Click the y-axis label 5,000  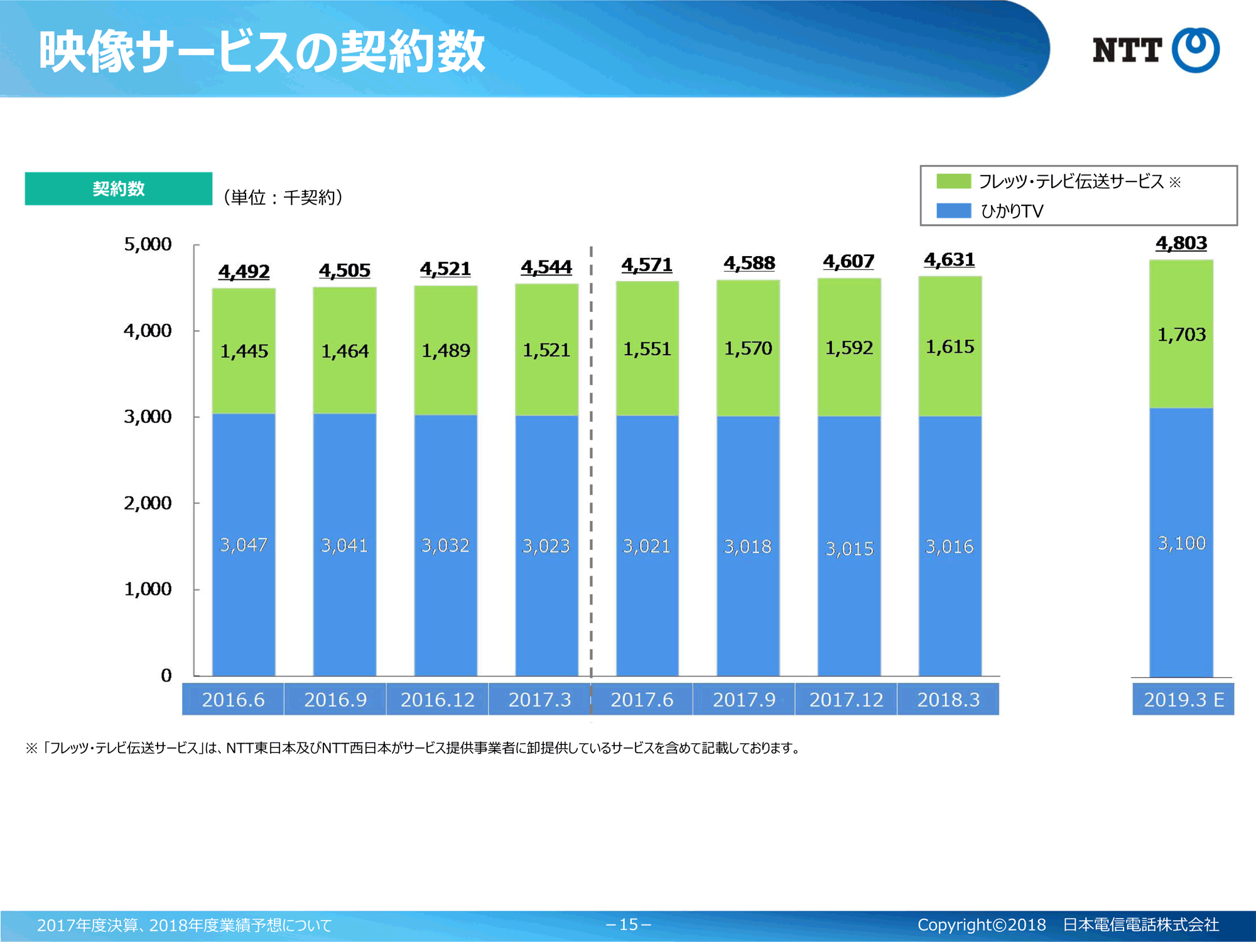[148, 245]
